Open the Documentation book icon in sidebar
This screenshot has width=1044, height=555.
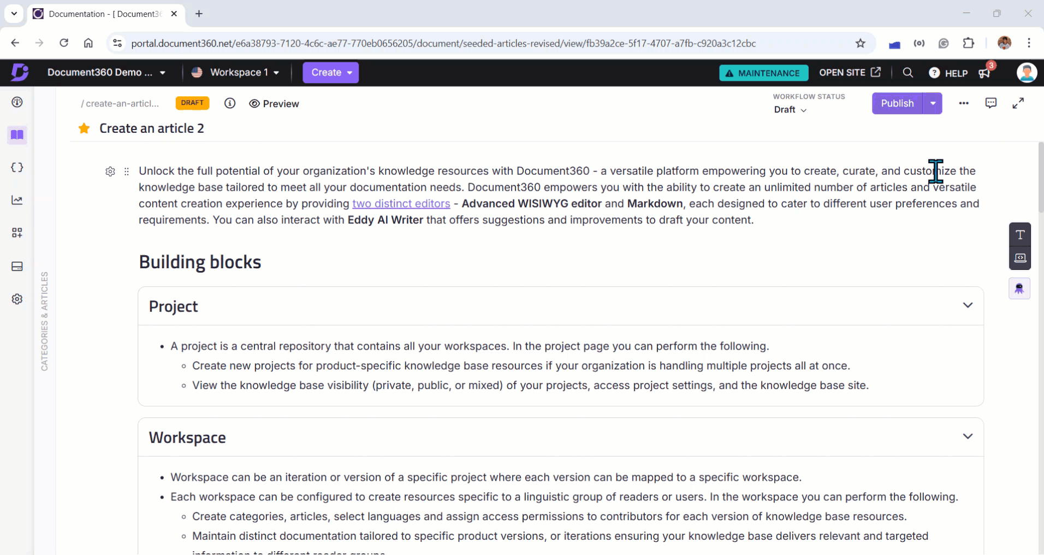click(x=17, y=134)
